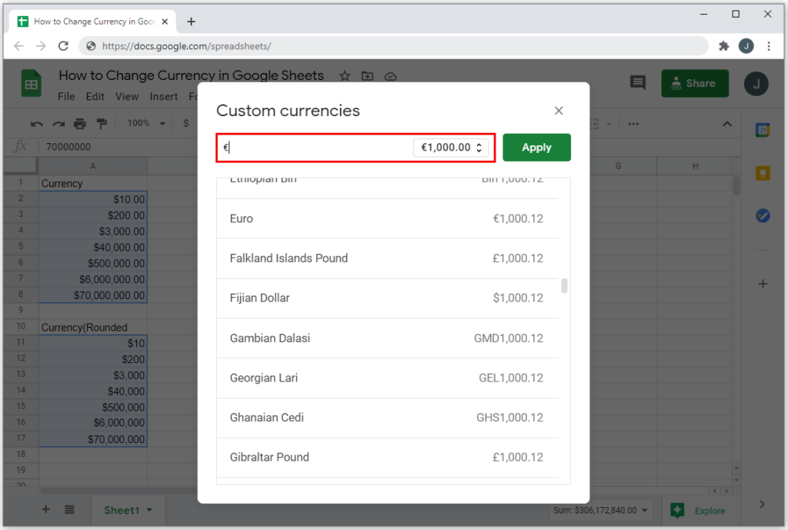This screenshot has width=788, height=530.
Task: Click the print icon in toolbar
Action: tap(80, 124)
